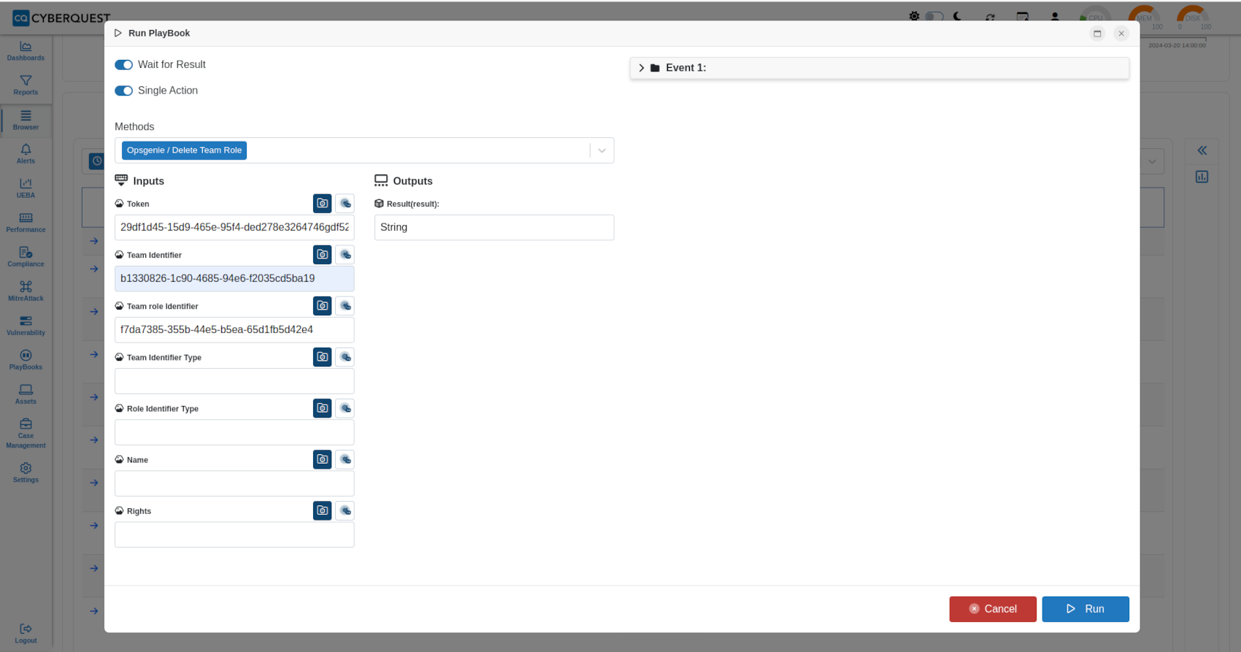This screenshot has width=1241, height=652.
Task: Open PlayBooks in the sidebar
Action: (26, 360)
